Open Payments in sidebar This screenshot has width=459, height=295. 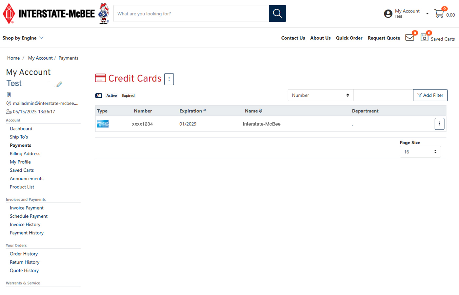[x=20, y=145]
